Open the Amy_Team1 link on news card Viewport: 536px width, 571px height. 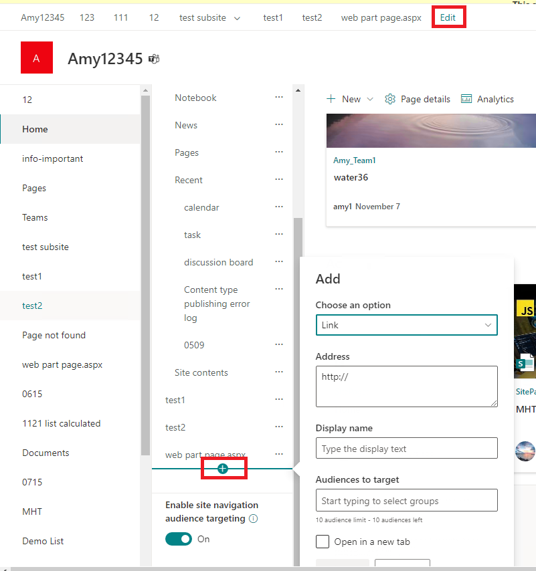(355, 160)
